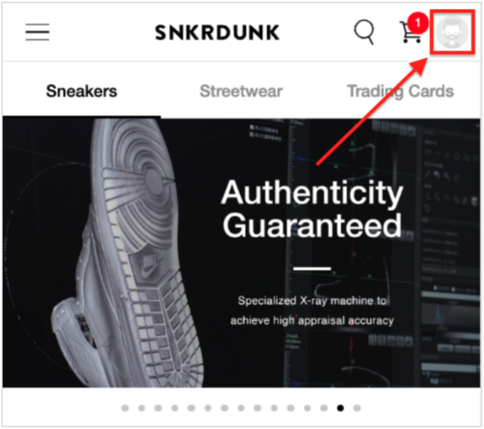Select the Sneakers tab

click(82, 91)
